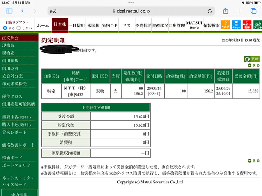
Task: Open the 日本株 tab
Action: click(x=60, y=24)
